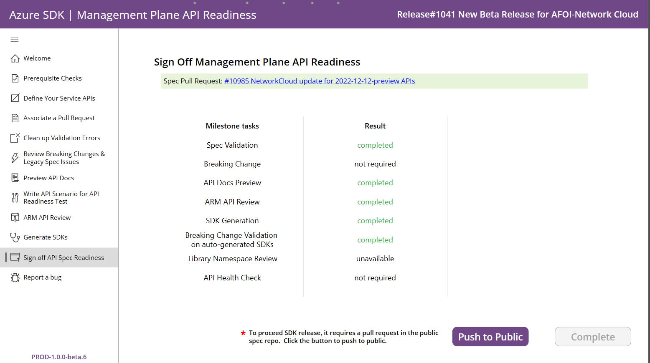This screenshot has width=650, height=363.
Task: Open pull request #10985 NetworkCloud update
Action: coord(320,81)
